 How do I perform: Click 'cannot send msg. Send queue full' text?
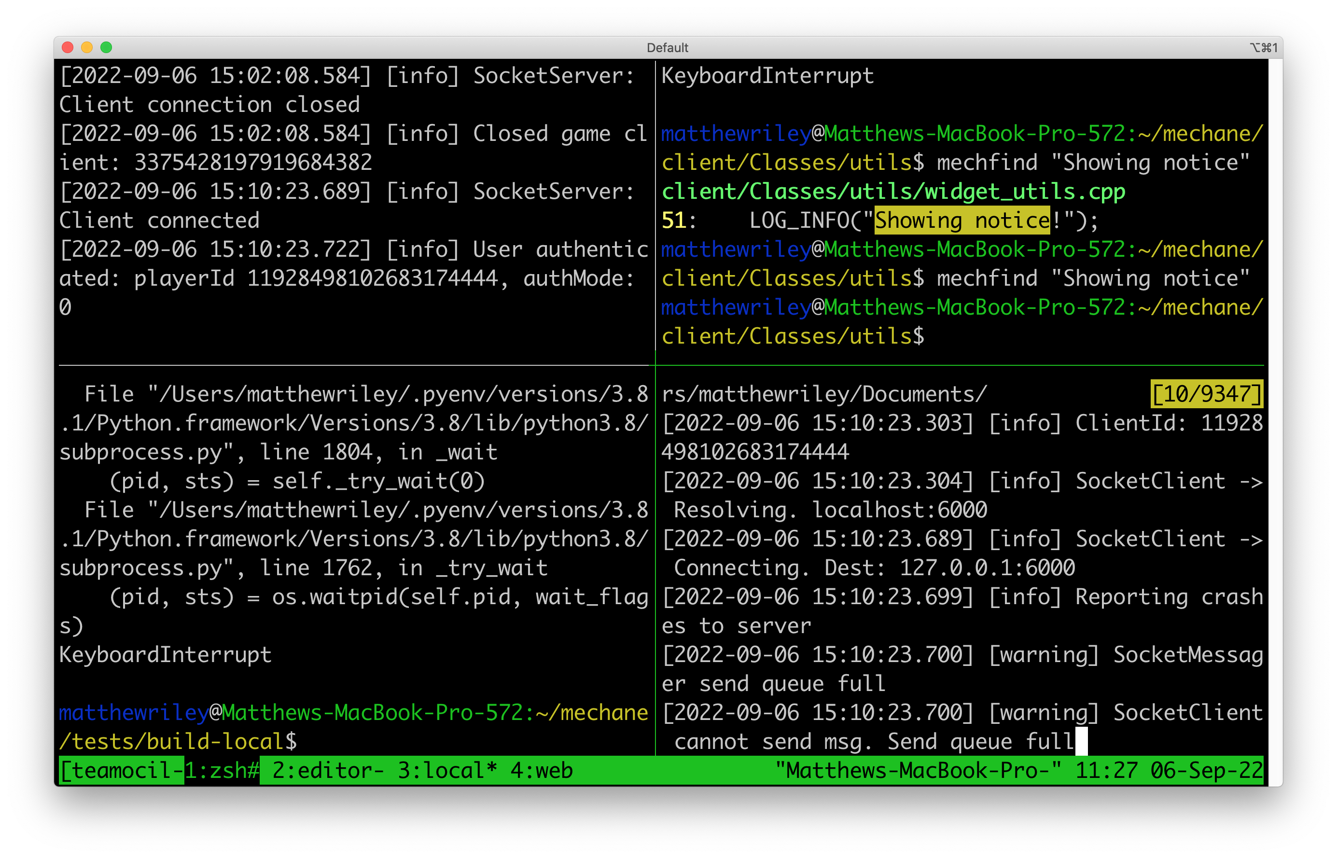875,742
